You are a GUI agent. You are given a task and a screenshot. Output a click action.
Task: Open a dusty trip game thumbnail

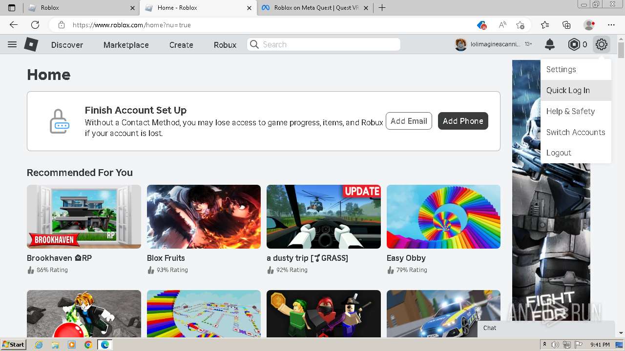coord(324,216)
